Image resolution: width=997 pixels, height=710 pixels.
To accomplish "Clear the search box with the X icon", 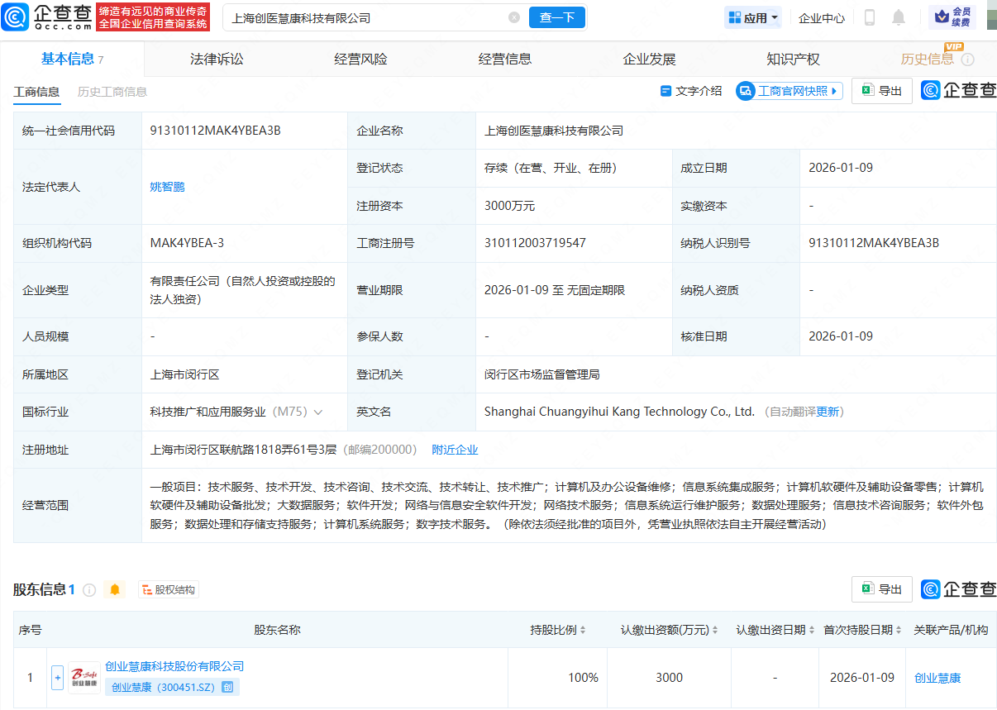I will [x=514, y=17].
